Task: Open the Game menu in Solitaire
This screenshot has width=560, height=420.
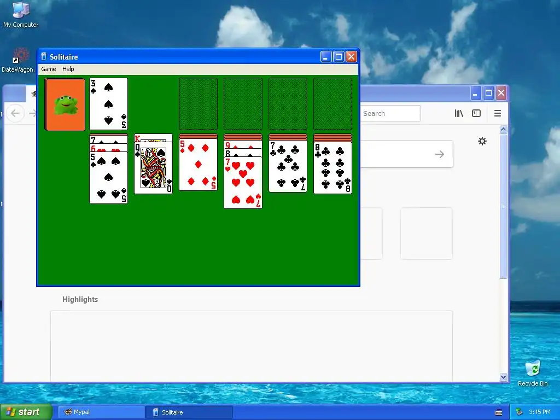Action: 49,69
